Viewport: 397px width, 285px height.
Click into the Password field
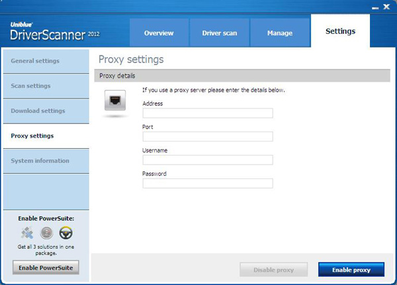(x=208, y=183)
